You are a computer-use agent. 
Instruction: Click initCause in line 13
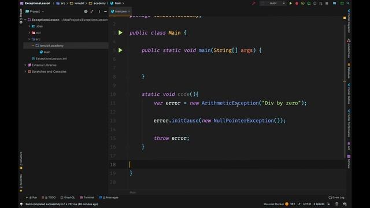point(185,121)
